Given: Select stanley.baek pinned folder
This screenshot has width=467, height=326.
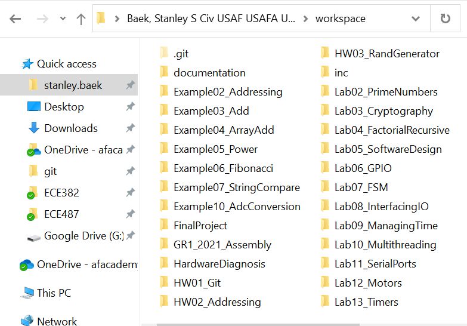Looking at the screenshot, I should click(x=69, y=85).
